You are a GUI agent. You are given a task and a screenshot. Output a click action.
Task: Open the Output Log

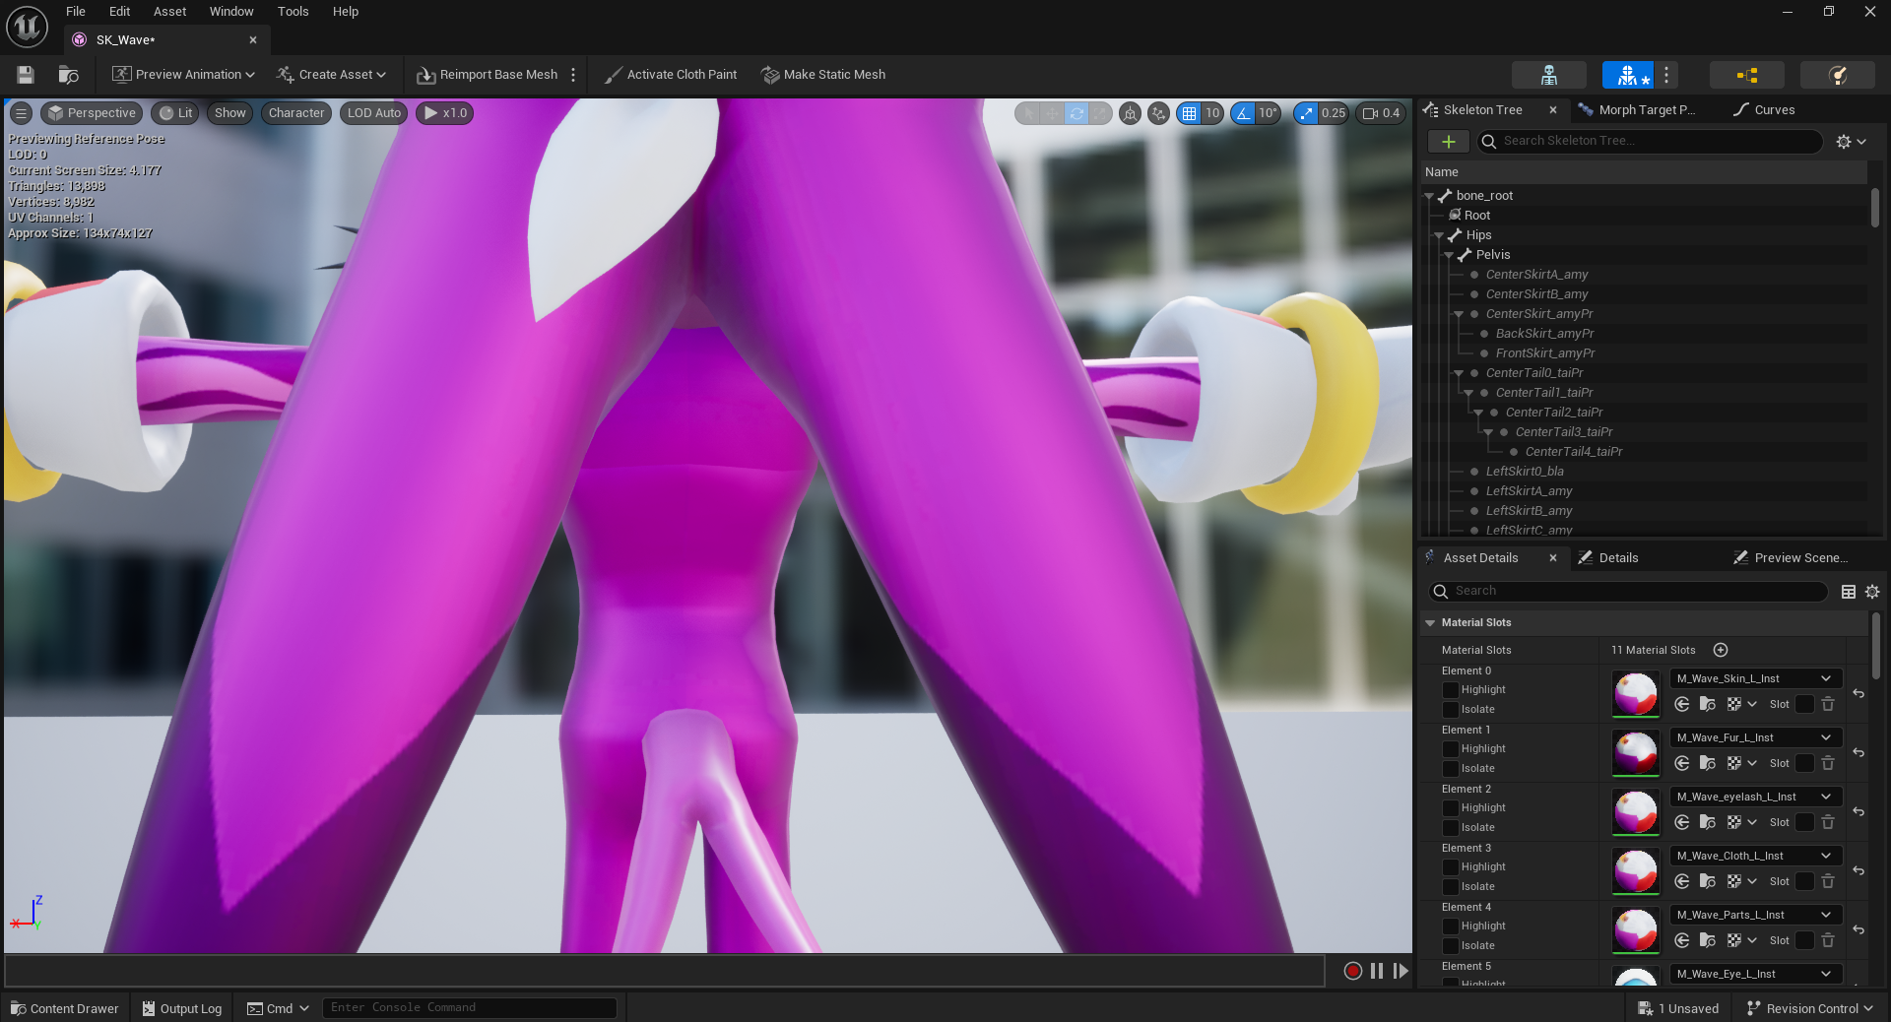pyautogui.click(x=182, y=1008)
